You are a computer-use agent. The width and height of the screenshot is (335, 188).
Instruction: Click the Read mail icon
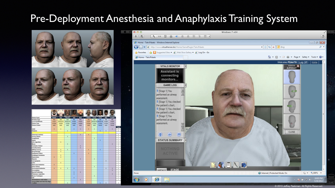pos(283,57)
